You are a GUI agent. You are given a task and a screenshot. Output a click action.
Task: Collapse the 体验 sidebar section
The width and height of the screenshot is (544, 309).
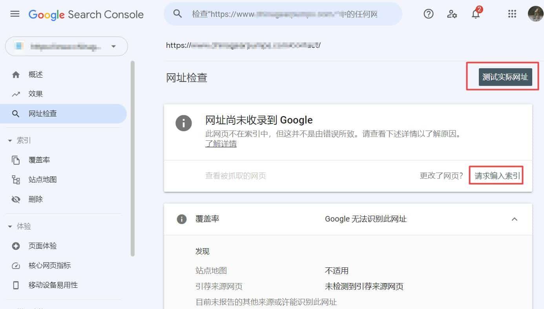click(x=10, y=226)
